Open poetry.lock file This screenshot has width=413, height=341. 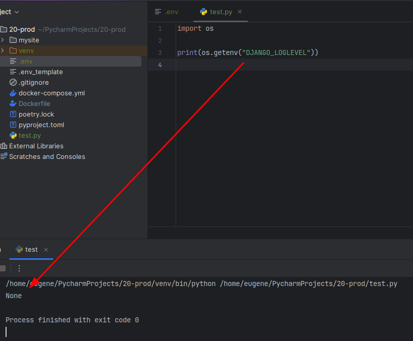[36, 114]
